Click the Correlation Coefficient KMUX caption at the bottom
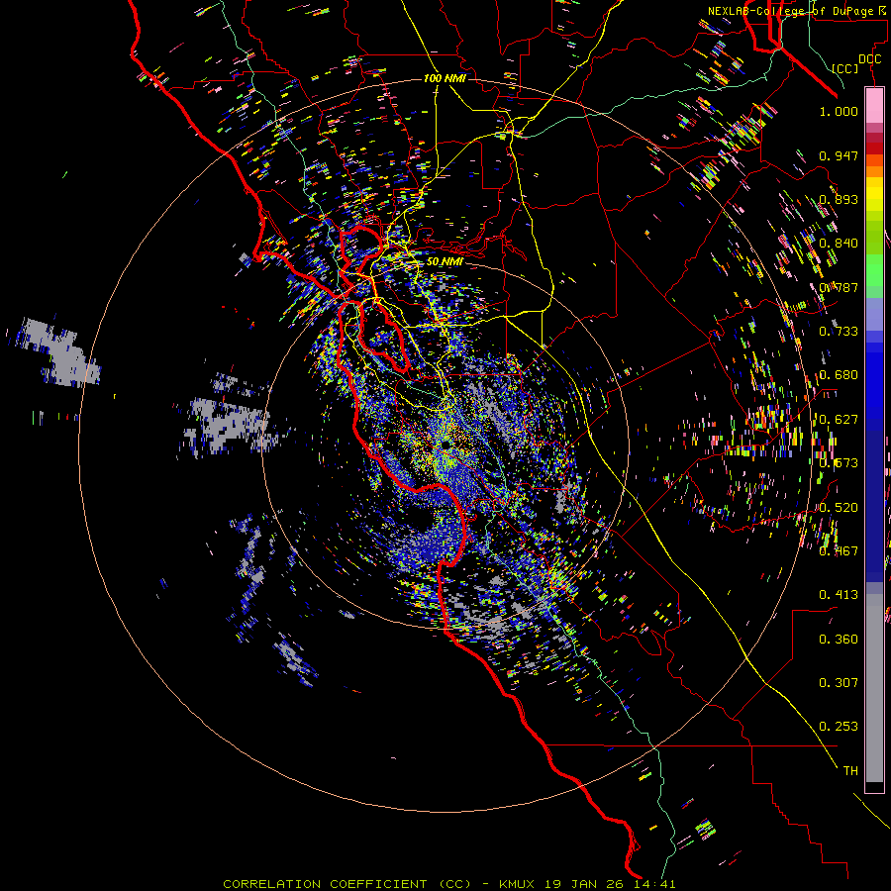Screen dimensions: 891x891 (x=448, y=884)
